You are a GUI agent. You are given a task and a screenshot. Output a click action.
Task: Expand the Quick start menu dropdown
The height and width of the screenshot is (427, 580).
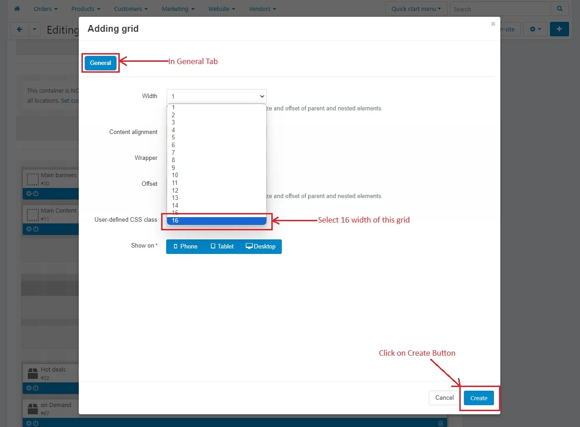pos(416,9)
